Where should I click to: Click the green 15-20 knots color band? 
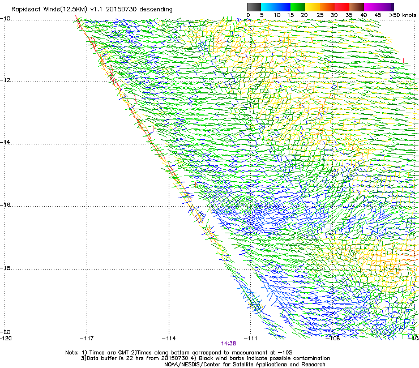(298, 7)
